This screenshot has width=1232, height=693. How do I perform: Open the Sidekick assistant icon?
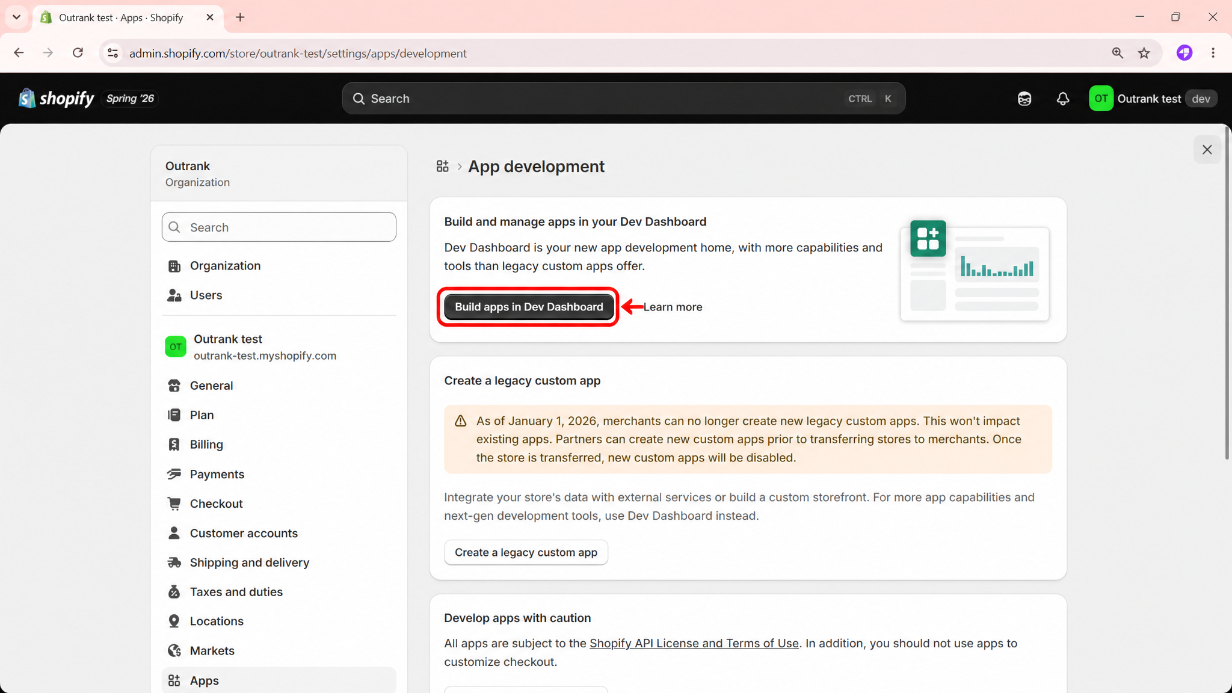(1024, 99)
